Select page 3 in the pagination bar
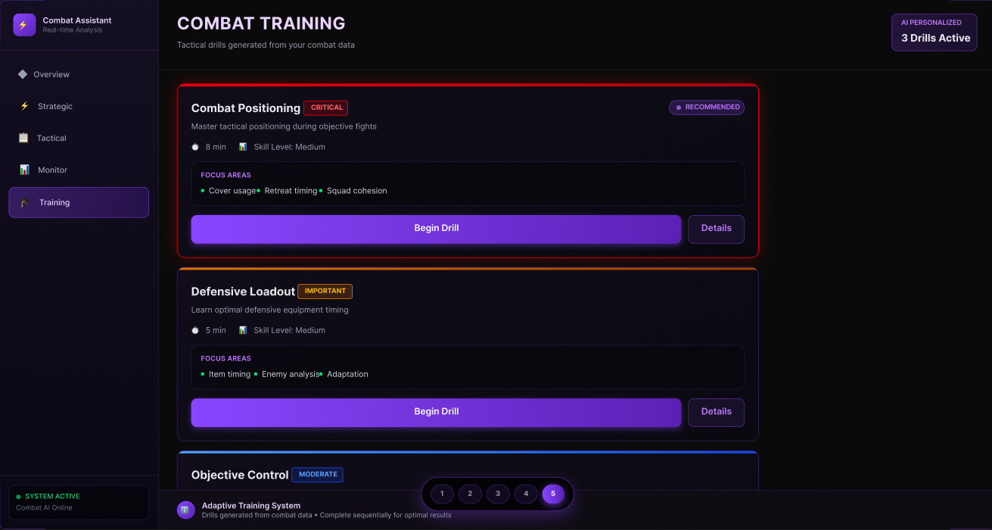This screenshot has height=530, width=992. [498, 494]
